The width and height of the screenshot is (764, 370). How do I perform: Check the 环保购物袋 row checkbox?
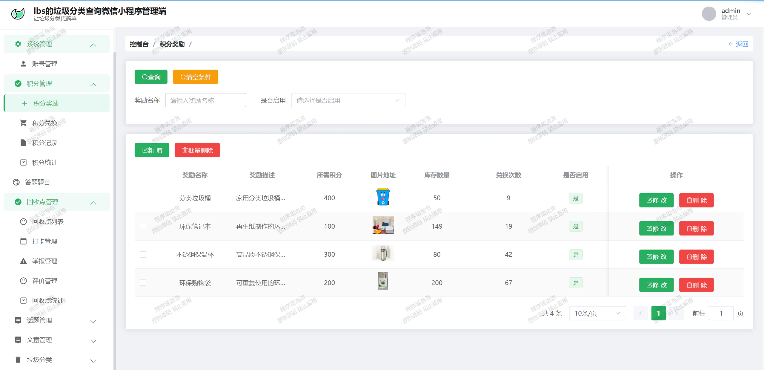[x=143, y=283]
